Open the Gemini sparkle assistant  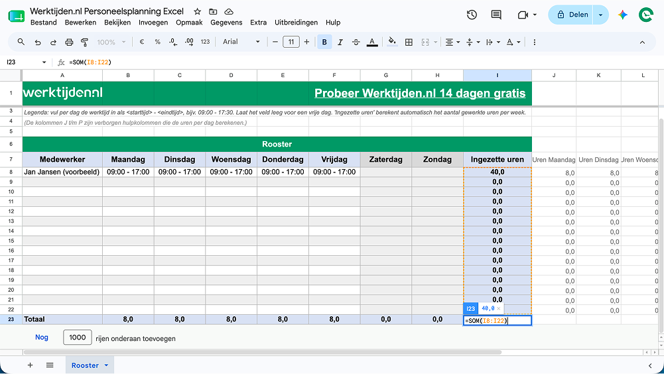622,15
